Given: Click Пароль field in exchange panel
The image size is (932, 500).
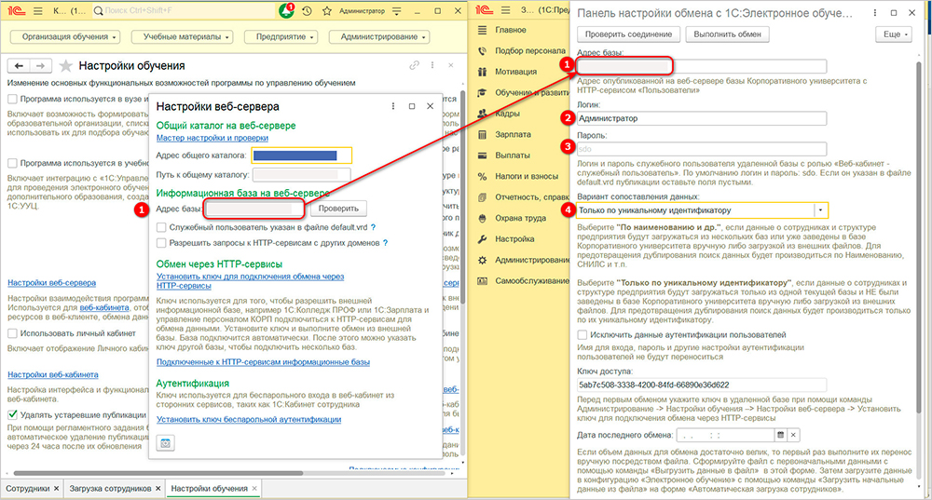Looking at the screenshot, I should point(702,149).
